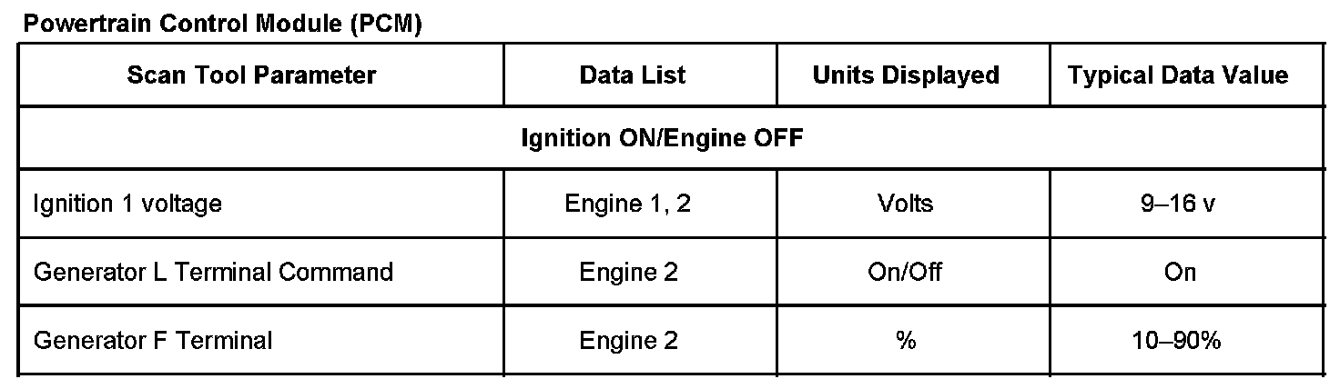Image resolution: width=1340 pixels, height=389 pixels.
Task: Select the 9–16 v typical value
Action: [x=1180, y=204]
